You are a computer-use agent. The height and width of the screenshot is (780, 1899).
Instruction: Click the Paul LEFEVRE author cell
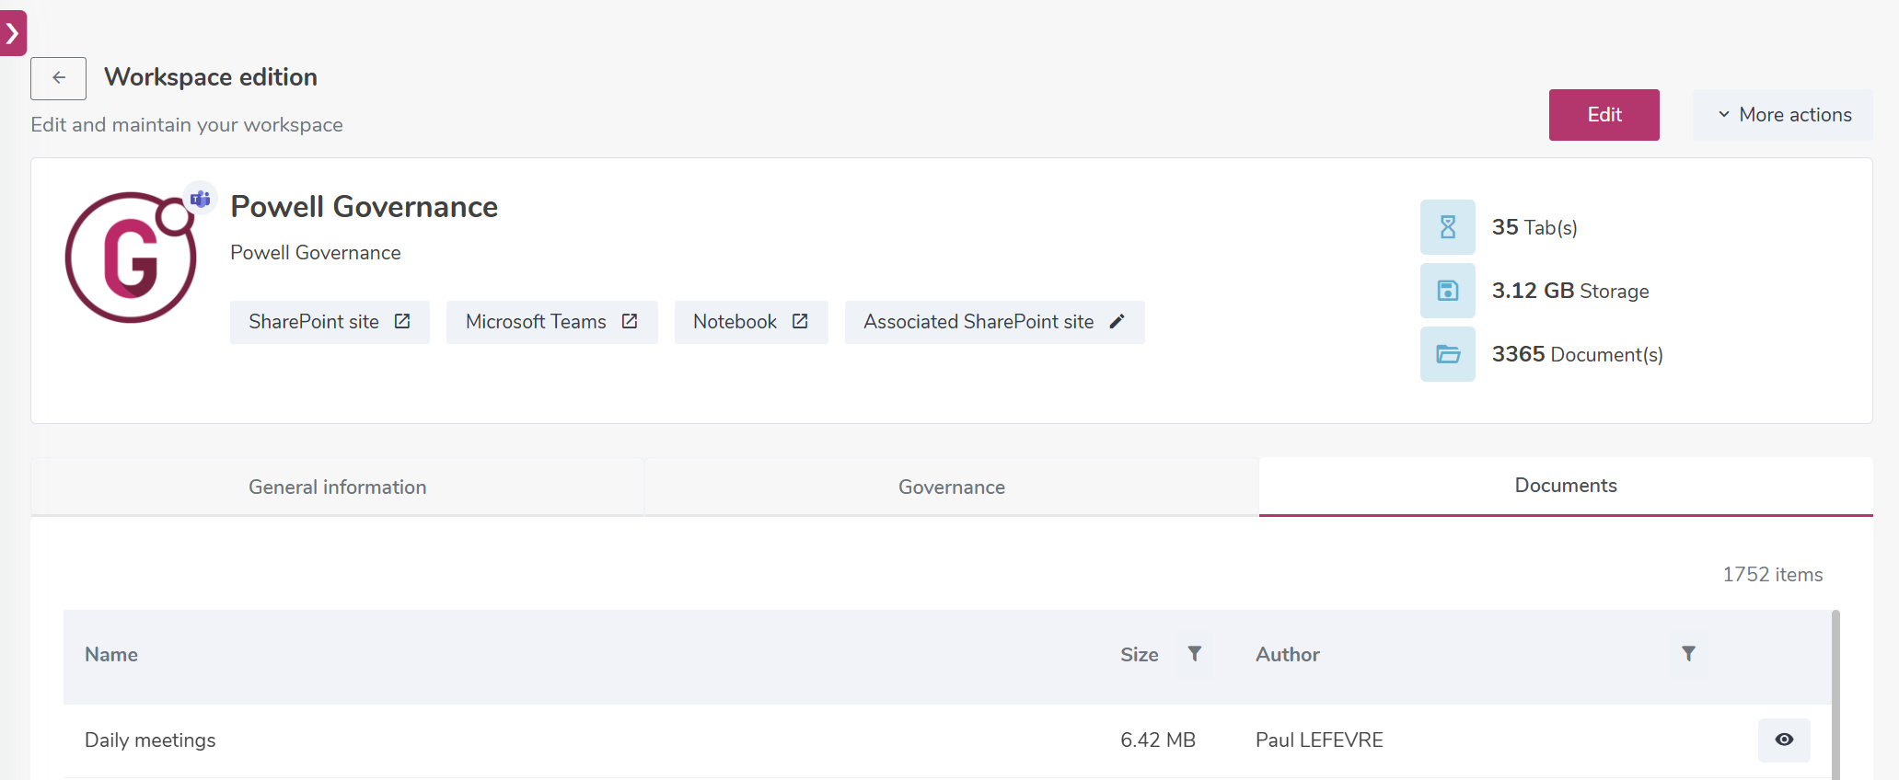(1319, 740)
